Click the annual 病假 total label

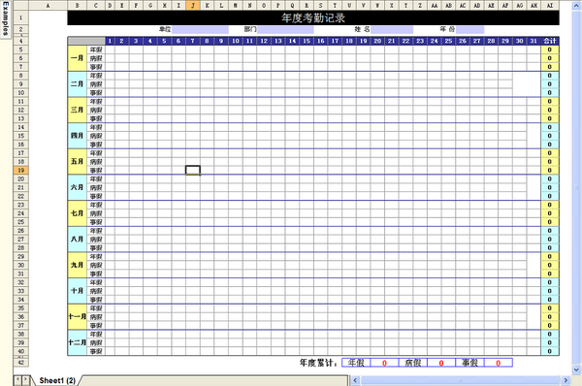(x=413, y=363)
